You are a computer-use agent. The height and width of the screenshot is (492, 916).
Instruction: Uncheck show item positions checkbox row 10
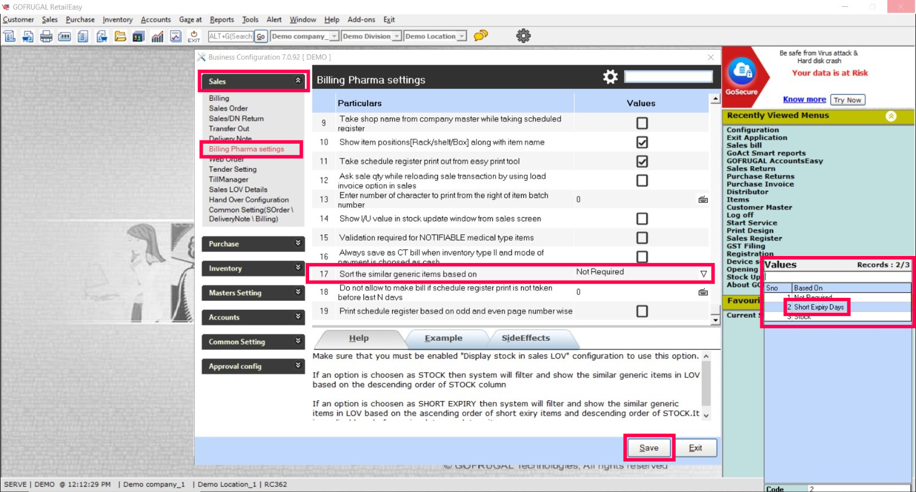[642, 142]
